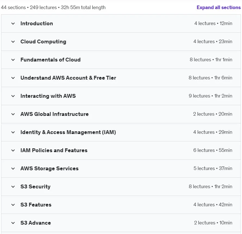The image size is (242, 234).
Task: Open Identity & Access Management (IAM) title
Action: pyautogui.click(x=68, y=132)
